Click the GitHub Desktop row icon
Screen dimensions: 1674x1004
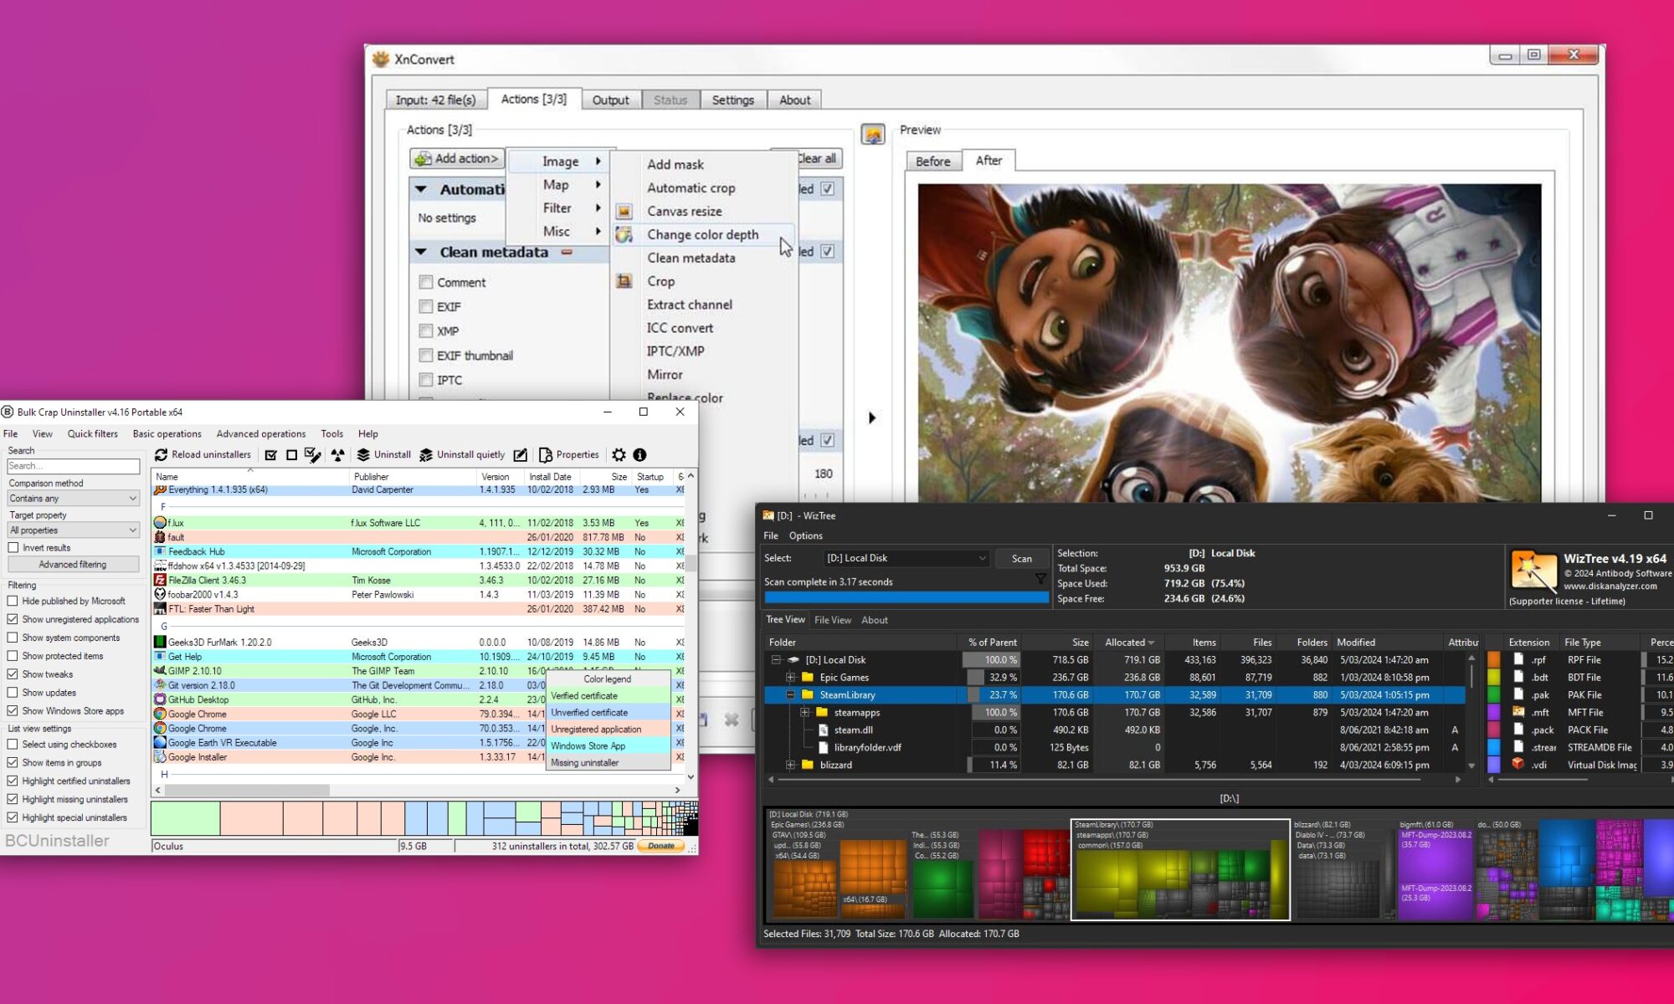160,699
